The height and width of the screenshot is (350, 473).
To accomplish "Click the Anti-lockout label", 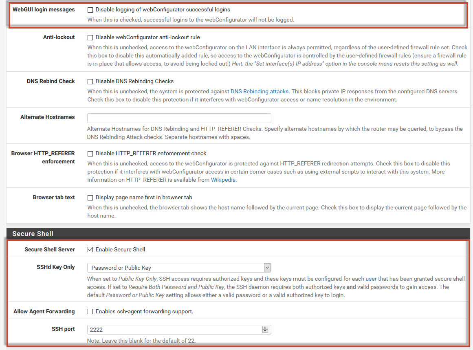I will click(59, 37).
